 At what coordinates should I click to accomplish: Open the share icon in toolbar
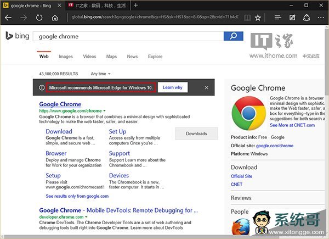coord(307,18)
